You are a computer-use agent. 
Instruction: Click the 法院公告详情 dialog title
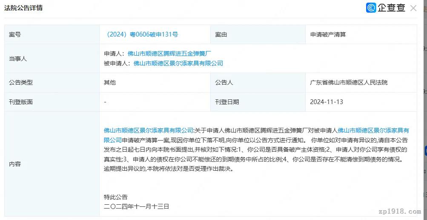[x=23, y=8]
